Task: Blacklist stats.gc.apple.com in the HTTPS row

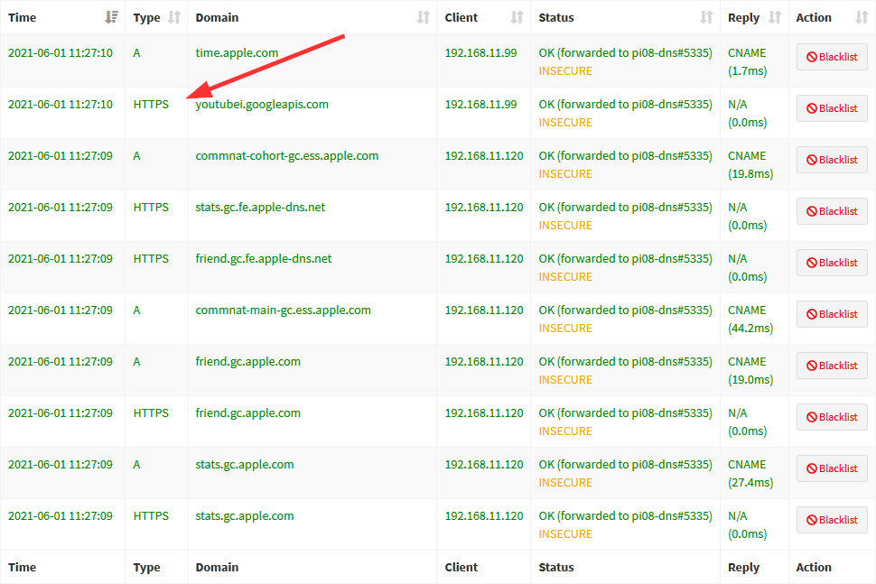Action: pyautogui.click(x=832, y=520)
